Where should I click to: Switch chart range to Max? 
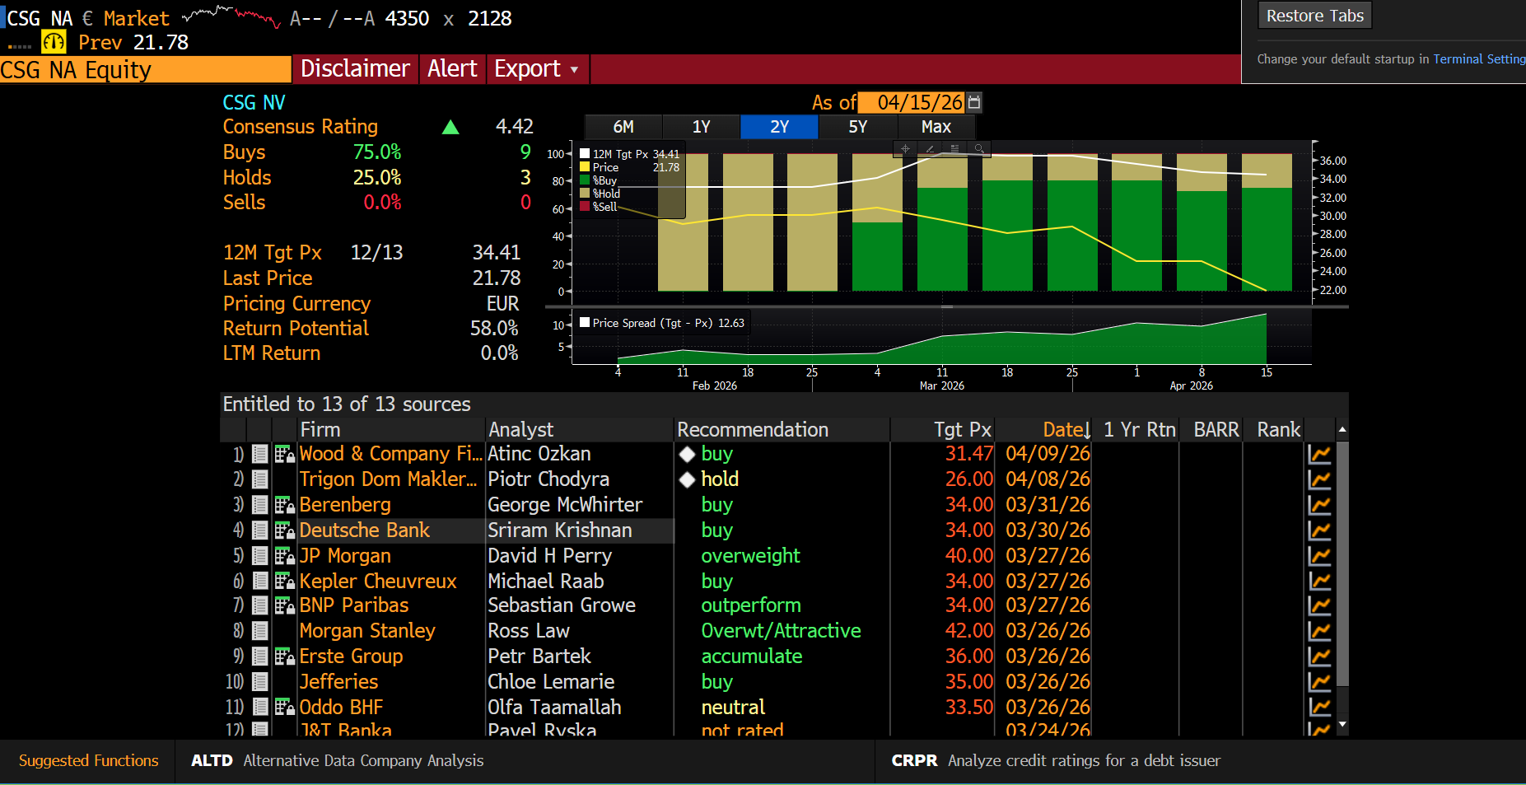[x=936, y=127]
